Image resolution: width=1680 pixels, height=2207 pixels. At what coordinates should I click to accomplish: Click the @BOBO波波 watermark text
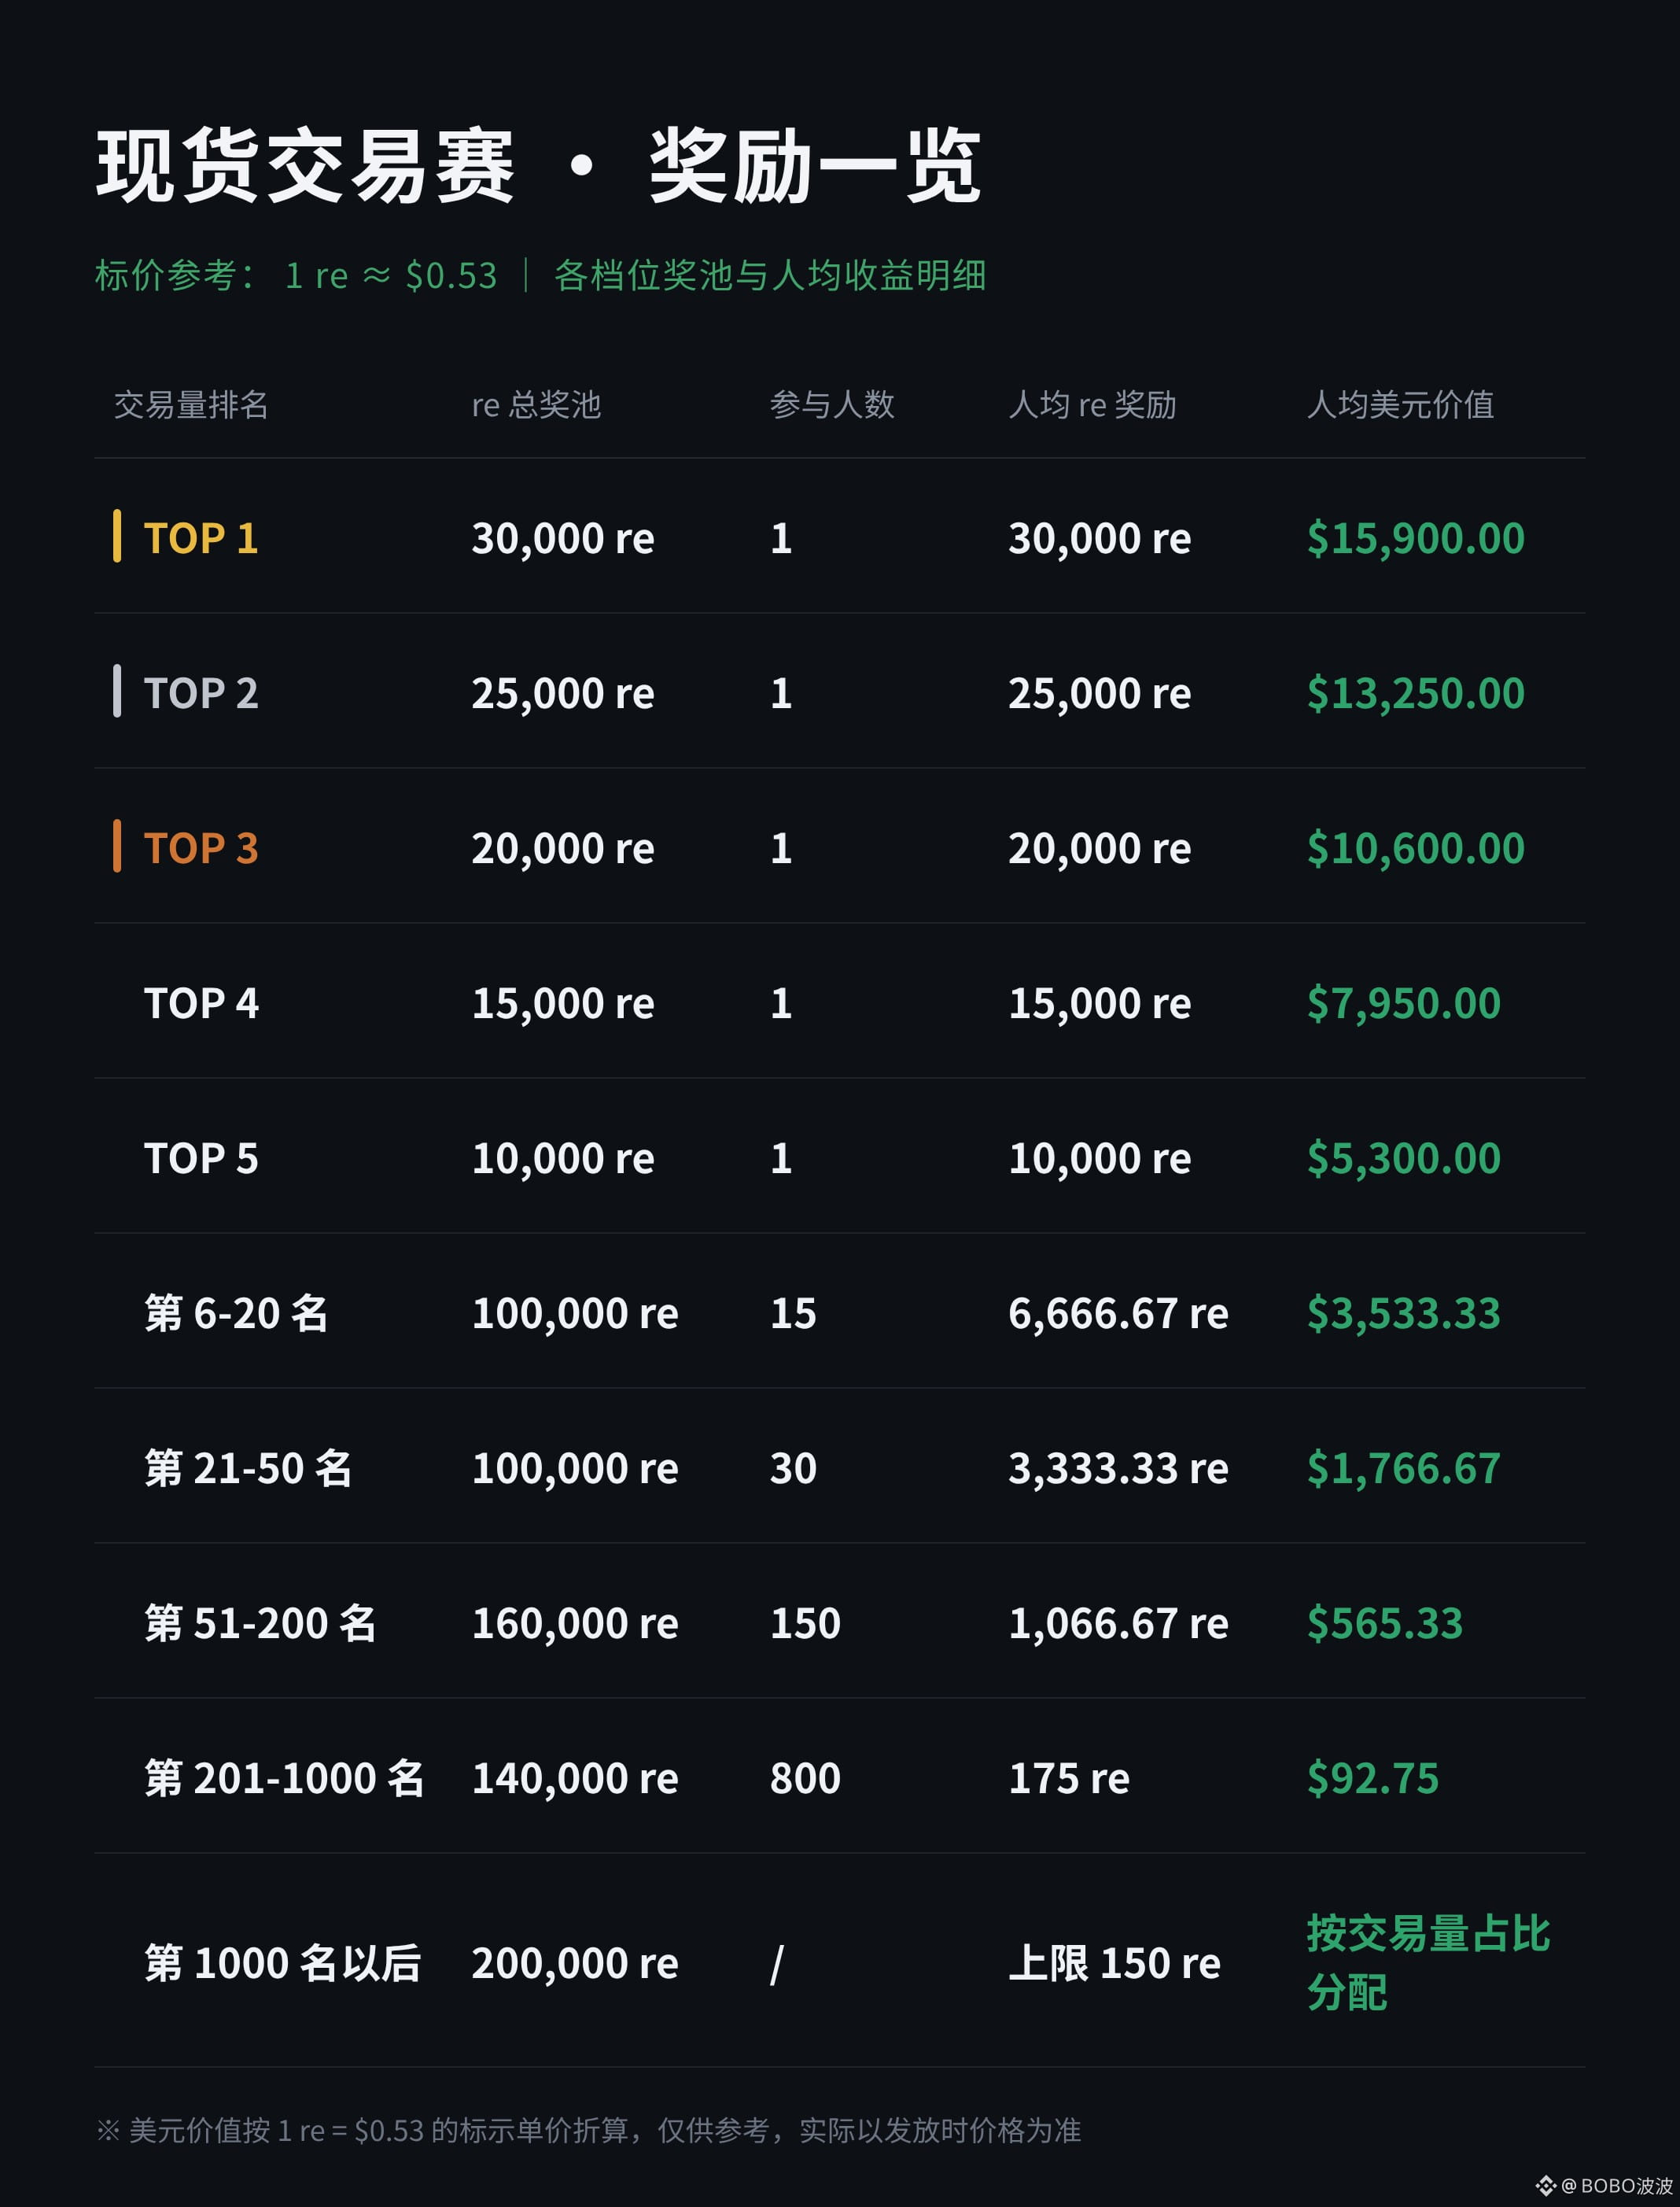pyautogui.click(x=1616, y=2186)
